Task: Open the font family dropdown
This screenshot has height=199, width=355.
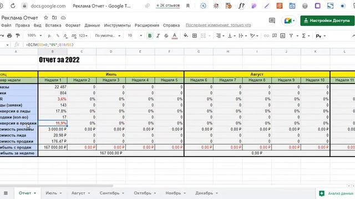Action: [108, 35]
